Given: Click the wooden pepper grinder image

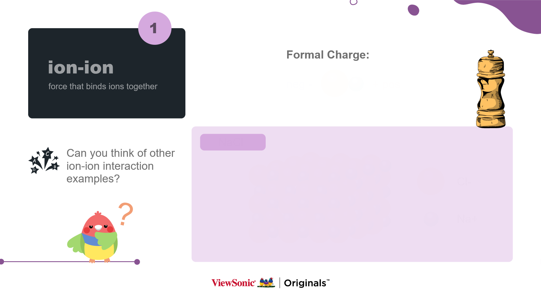Looking at the screenshot, I should [x=491, y=90].
